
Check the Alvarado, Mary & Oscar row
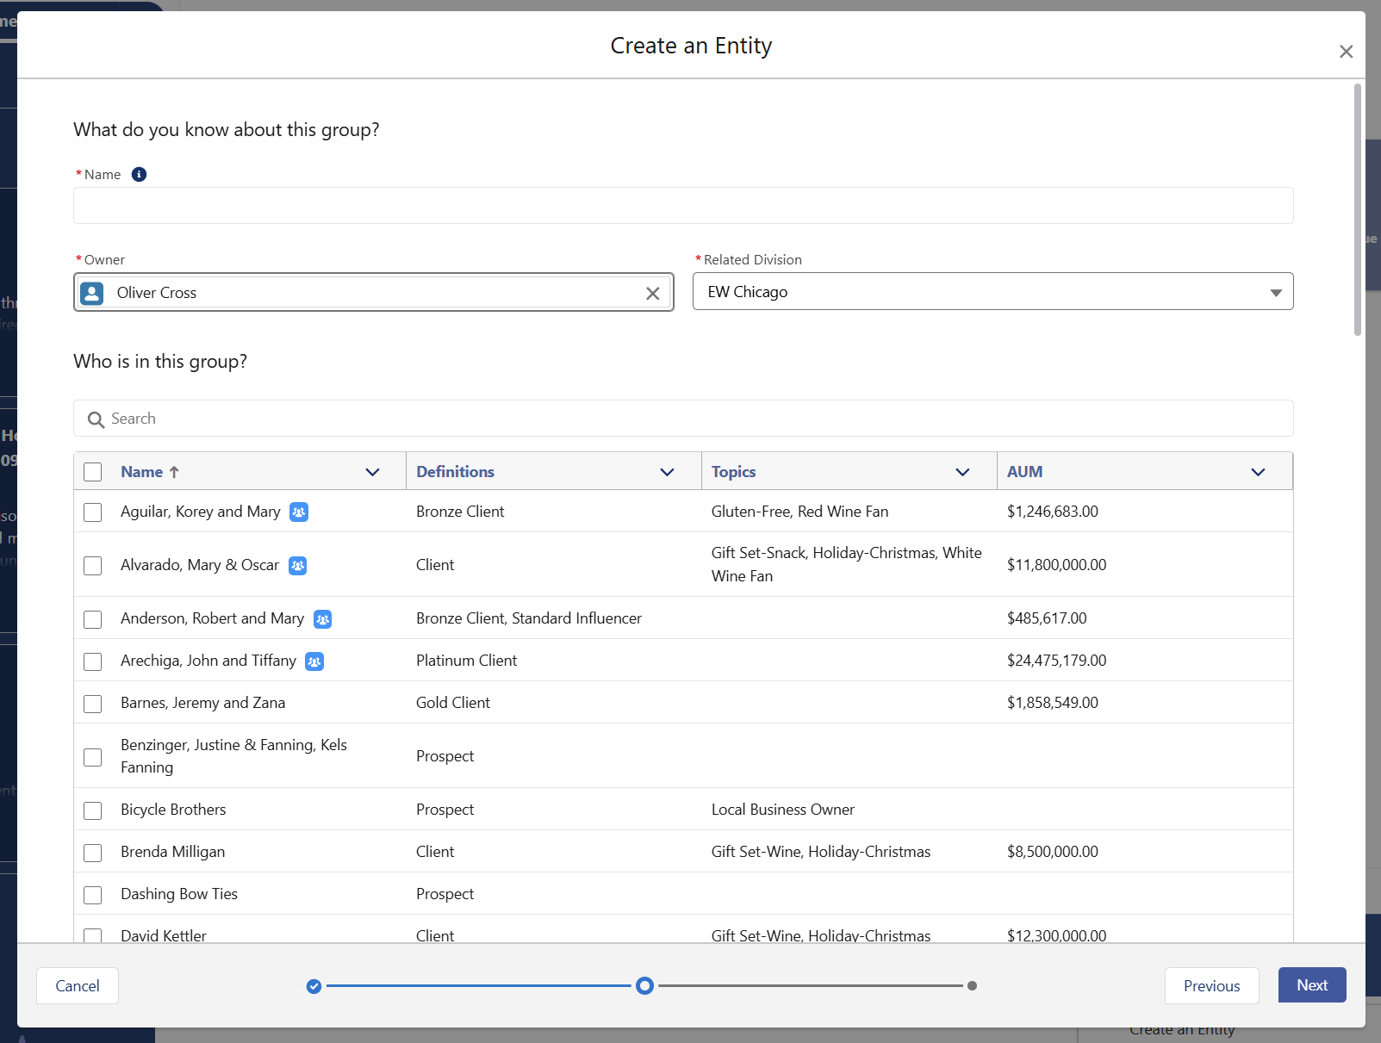point(93,566)
